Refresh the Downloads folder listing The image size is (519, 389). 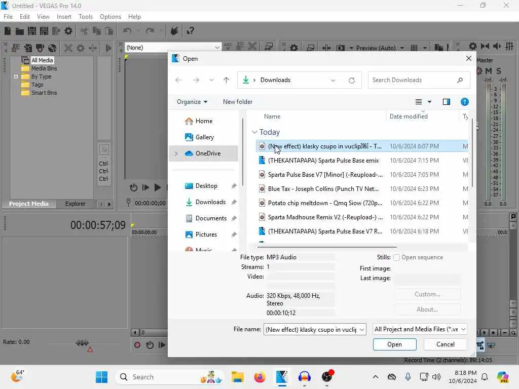(352, 80)
